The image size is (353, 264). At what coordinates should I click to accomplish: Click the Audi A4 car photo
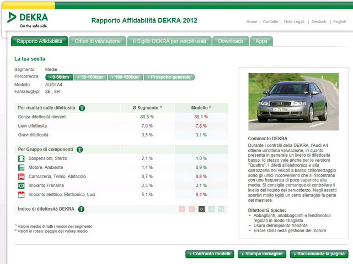[293, 98]
